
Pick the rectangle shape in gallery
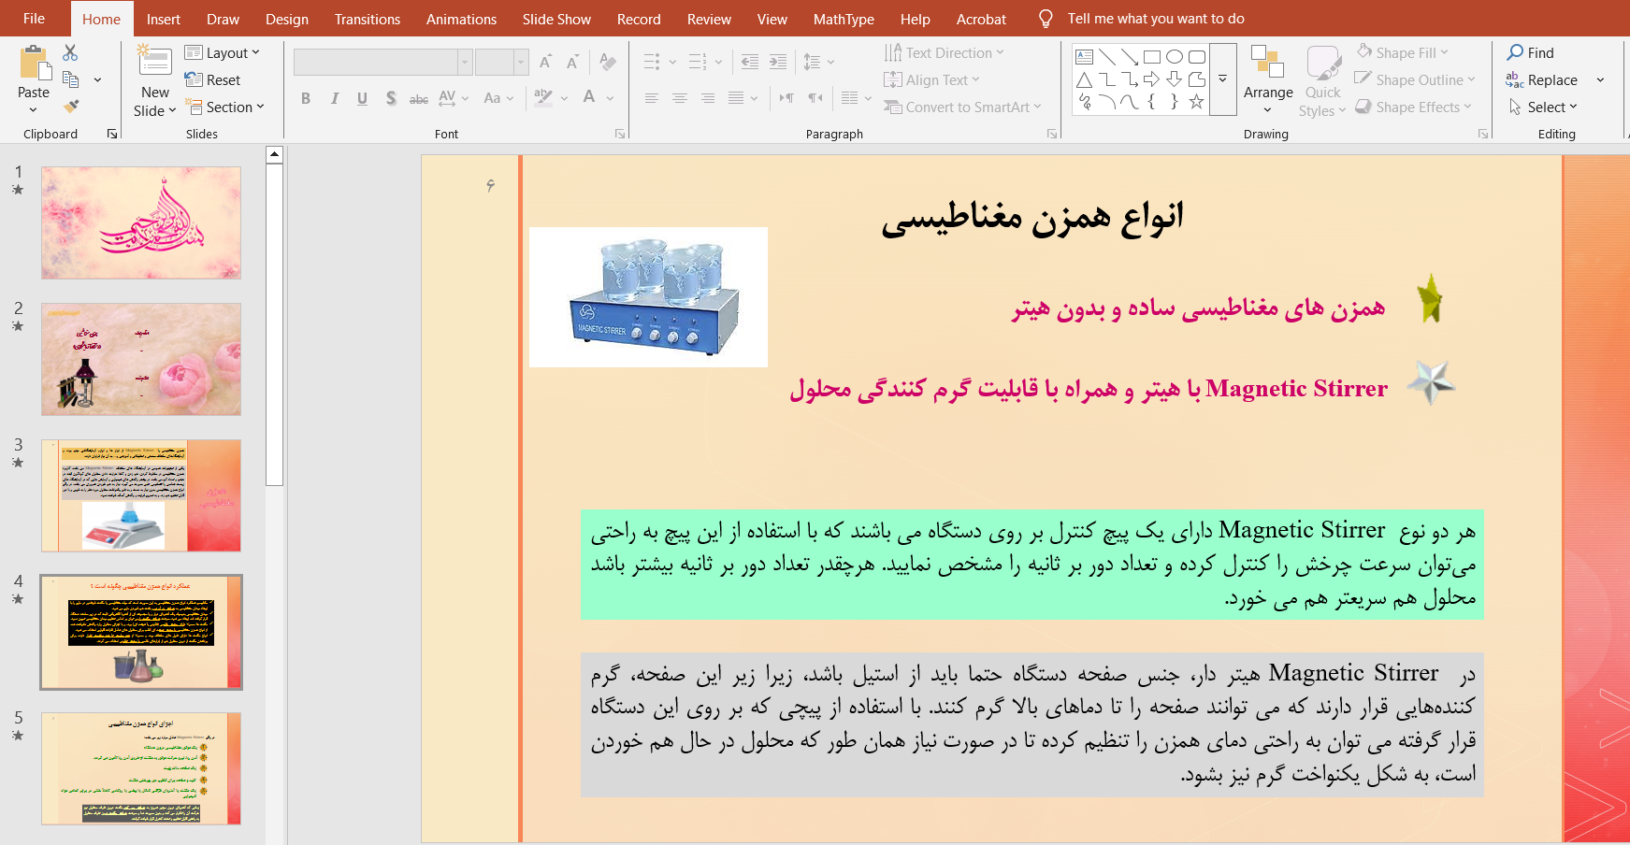[x=1152, y=57]
